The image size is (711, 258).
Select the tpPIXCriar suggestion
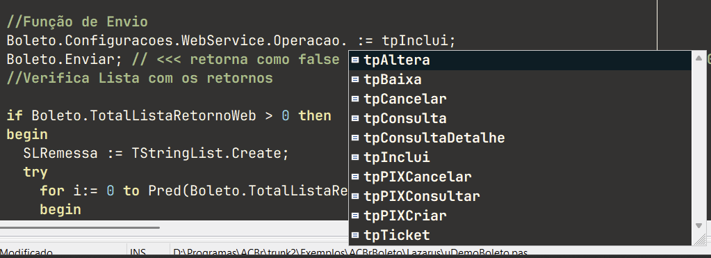(x=521, y=216)
